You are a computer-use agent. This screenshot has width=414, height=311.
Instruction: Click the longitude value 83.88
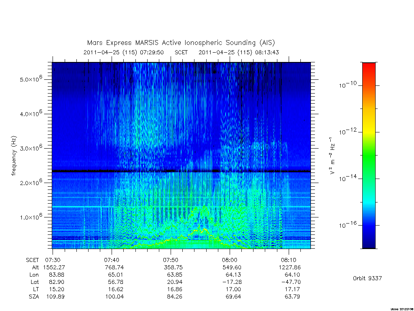pos(57,275)
